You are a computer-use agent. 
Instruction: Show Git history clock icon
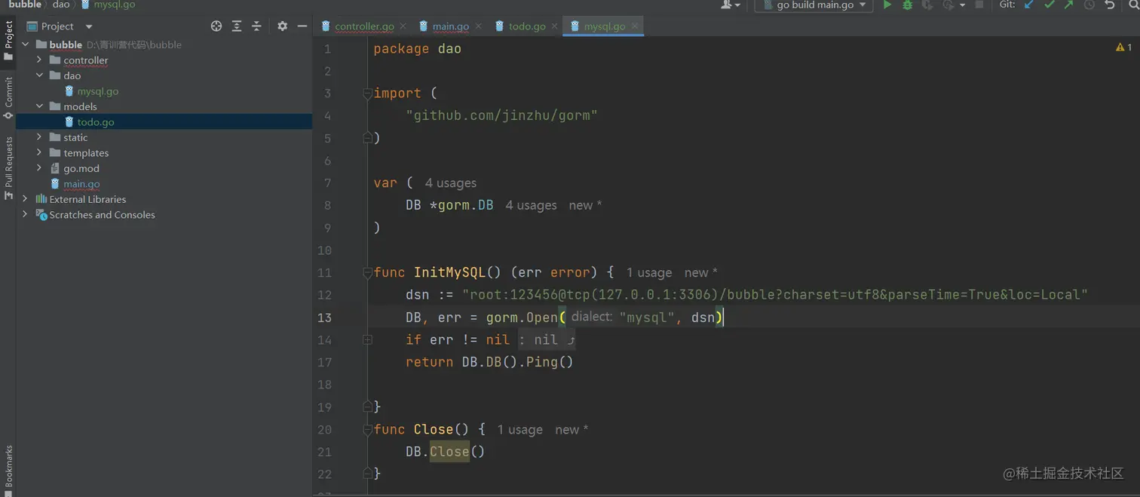click(x=1089, y=5)
